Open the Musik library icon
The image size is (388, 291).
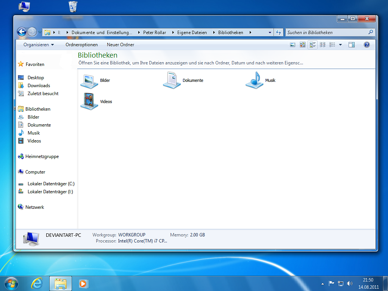(254, 81)
